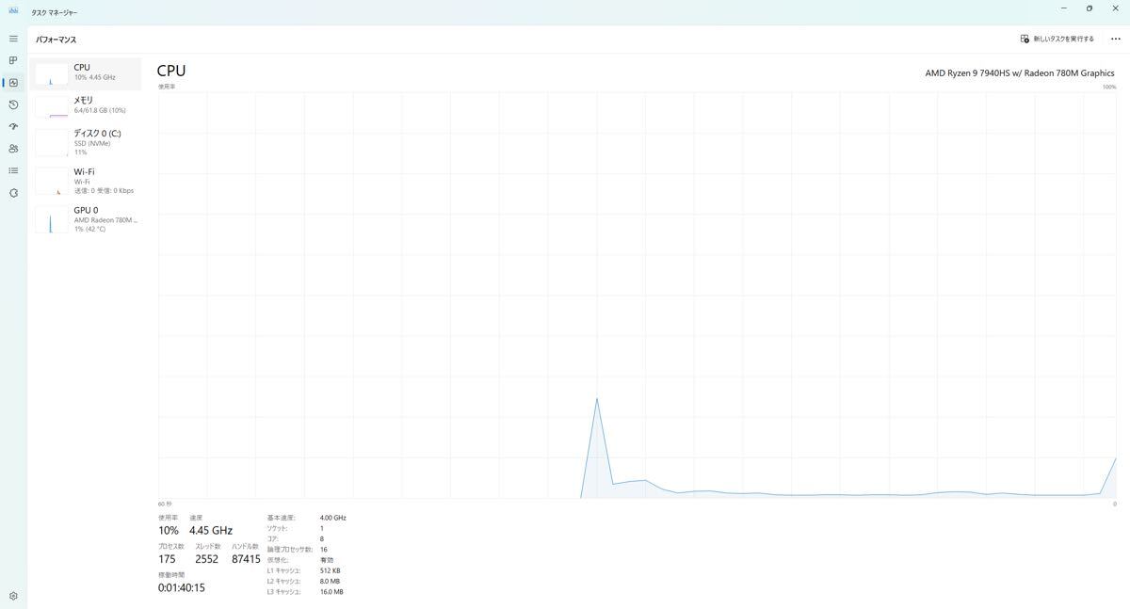Click the タスク マネージャー window title

point(55,12)
